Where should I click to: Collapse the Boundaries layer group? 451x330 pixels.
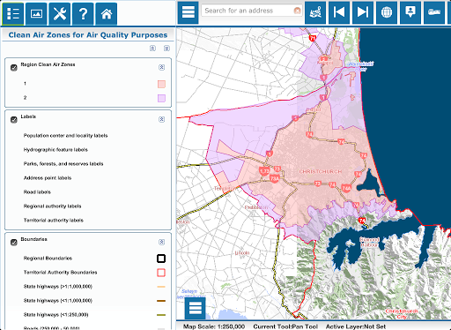click(x=161, y=242)
